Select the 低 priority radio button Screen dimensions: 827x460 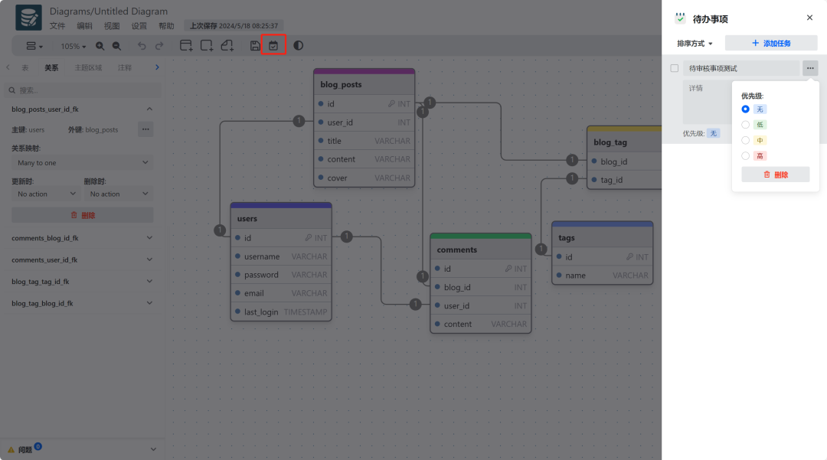pos(746,125)
